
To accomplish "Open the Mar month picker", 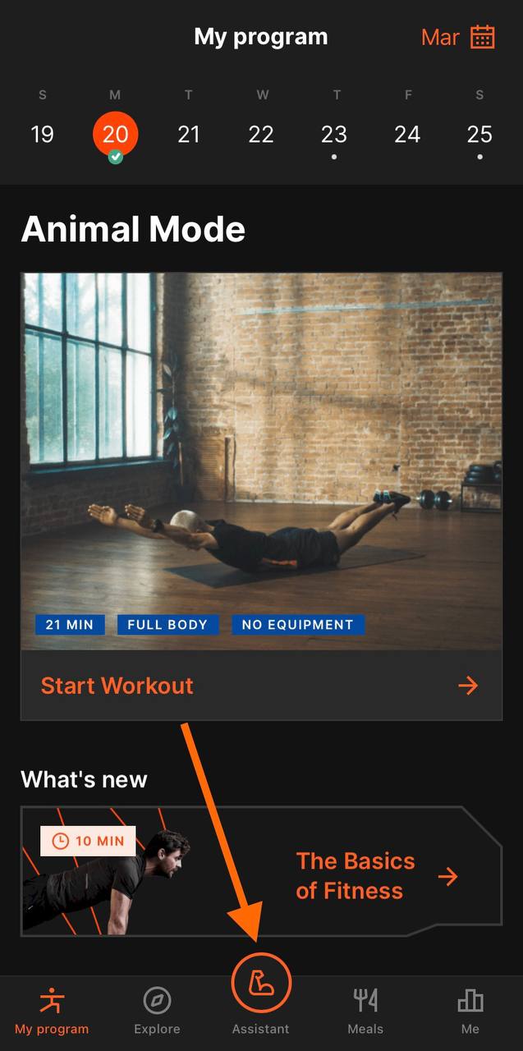I will [440, 37].
